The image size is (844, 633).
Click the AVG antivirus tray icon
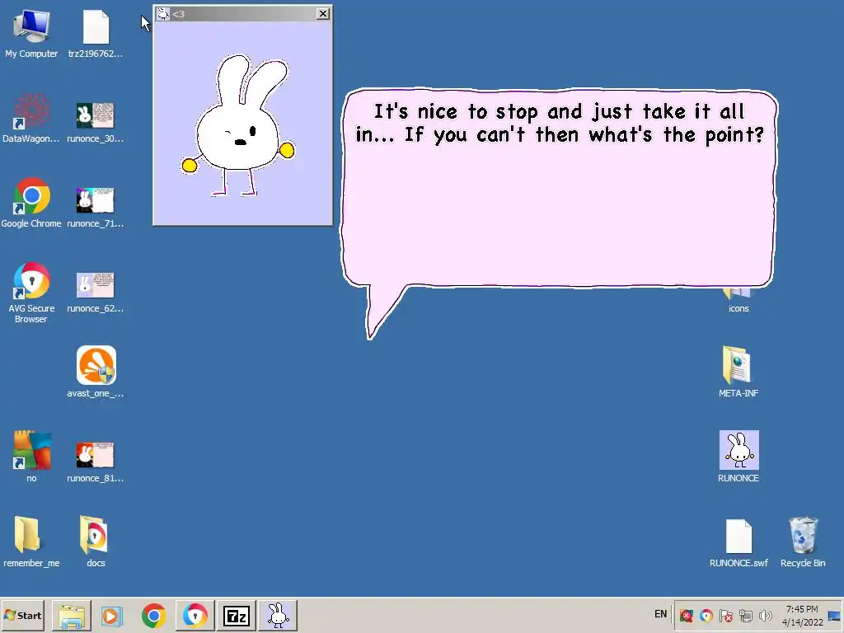[687, 615]
